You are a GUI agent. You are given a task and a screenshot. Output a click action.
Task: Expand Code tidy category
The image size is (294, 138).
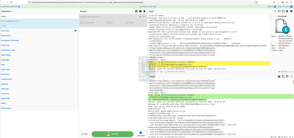pyautogui.click(x=39, y=89)
